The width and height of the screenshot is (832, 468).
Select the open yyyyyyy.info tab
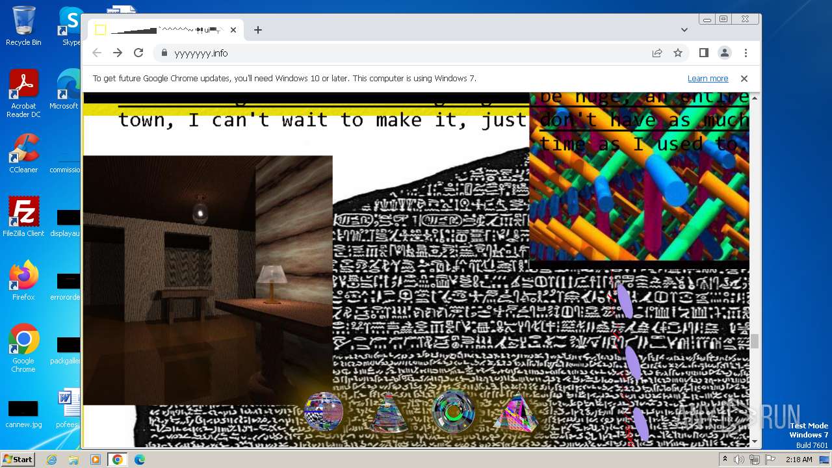pyautogui.click(x=166, y=30)
